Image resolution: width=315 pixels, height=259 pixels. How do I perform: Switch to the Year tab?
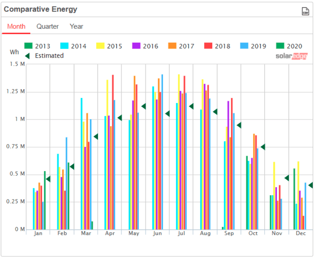(x=76, y=27)
